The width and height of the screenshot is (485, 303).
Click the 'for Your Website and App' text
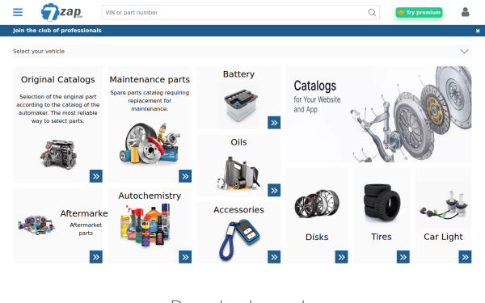317,104
